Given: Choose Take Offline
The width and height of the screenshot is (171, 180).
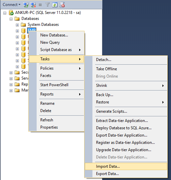Looking at the screenshot, I should point(126,69).
